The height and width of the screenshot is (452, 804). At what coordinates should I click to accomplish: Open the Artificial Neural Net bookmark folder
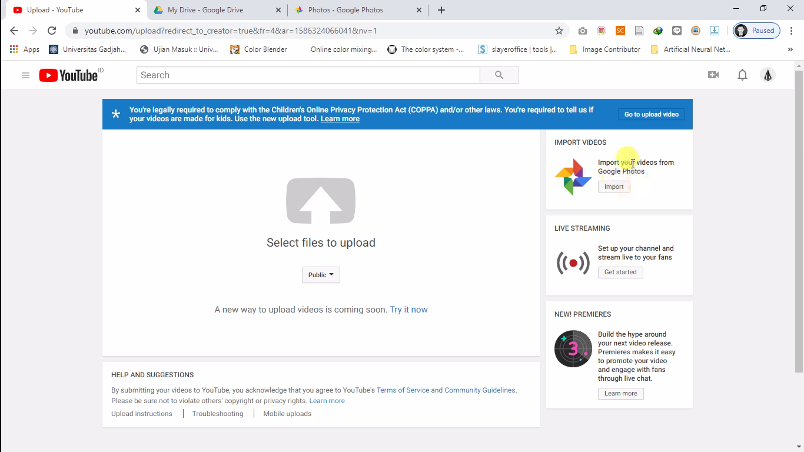point(691,49)
